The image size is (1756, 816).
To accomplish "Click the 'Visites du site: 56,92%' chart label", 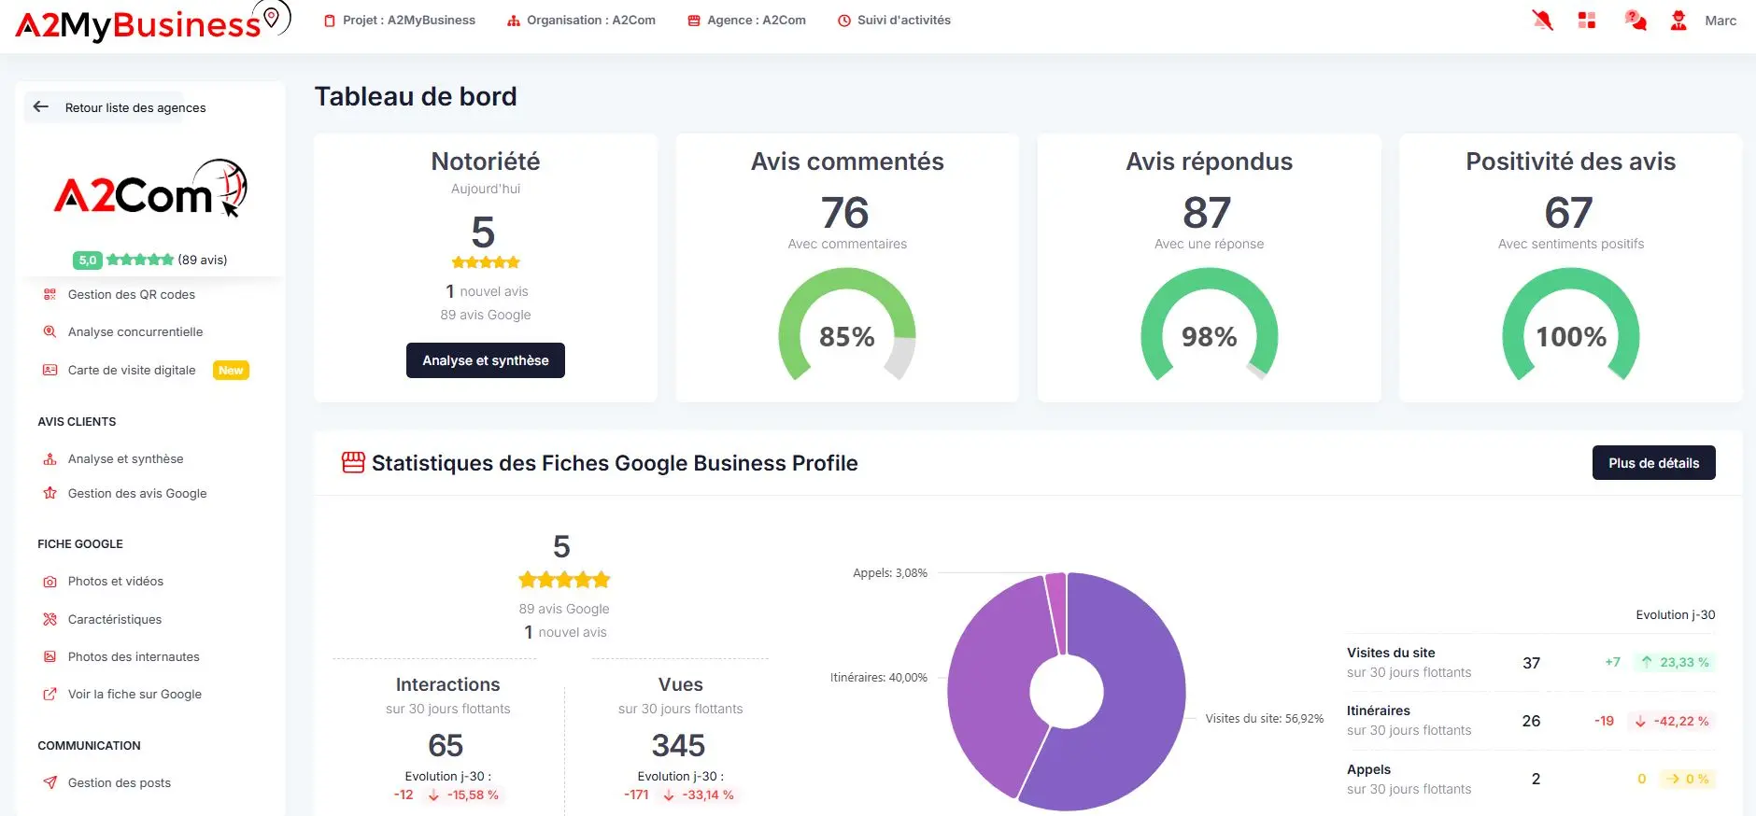I will (x=1265, y=718).
